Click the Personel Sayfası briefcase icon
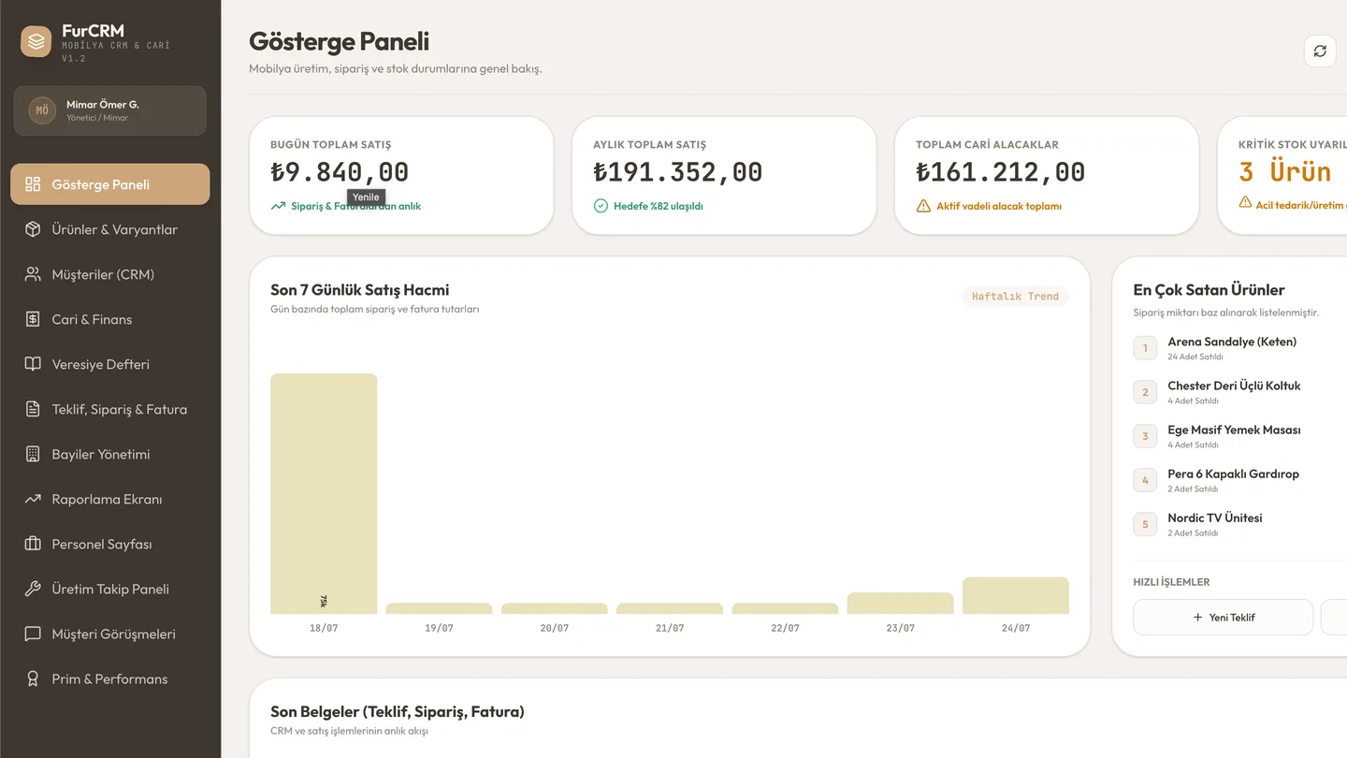The image size is (1347, 758). click(x=33, y=544)
